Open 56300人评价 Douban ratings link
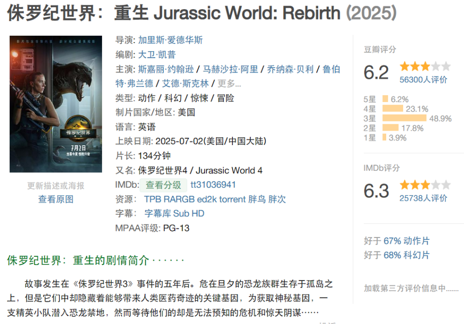The width and height of the screenshot is (464, 324). pyautogui.click(x=423, y=80)
